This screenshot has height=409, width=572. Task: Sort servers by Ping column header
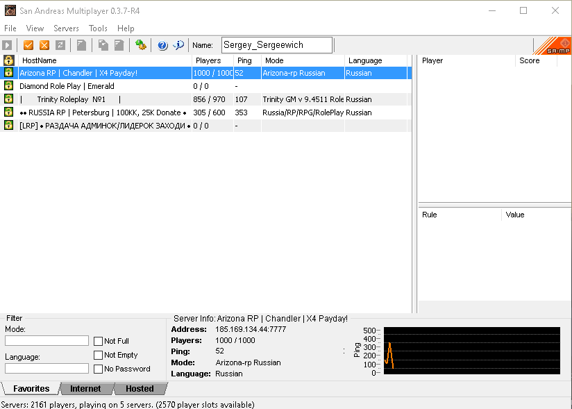pyautogui.click(x=247, y=60)
